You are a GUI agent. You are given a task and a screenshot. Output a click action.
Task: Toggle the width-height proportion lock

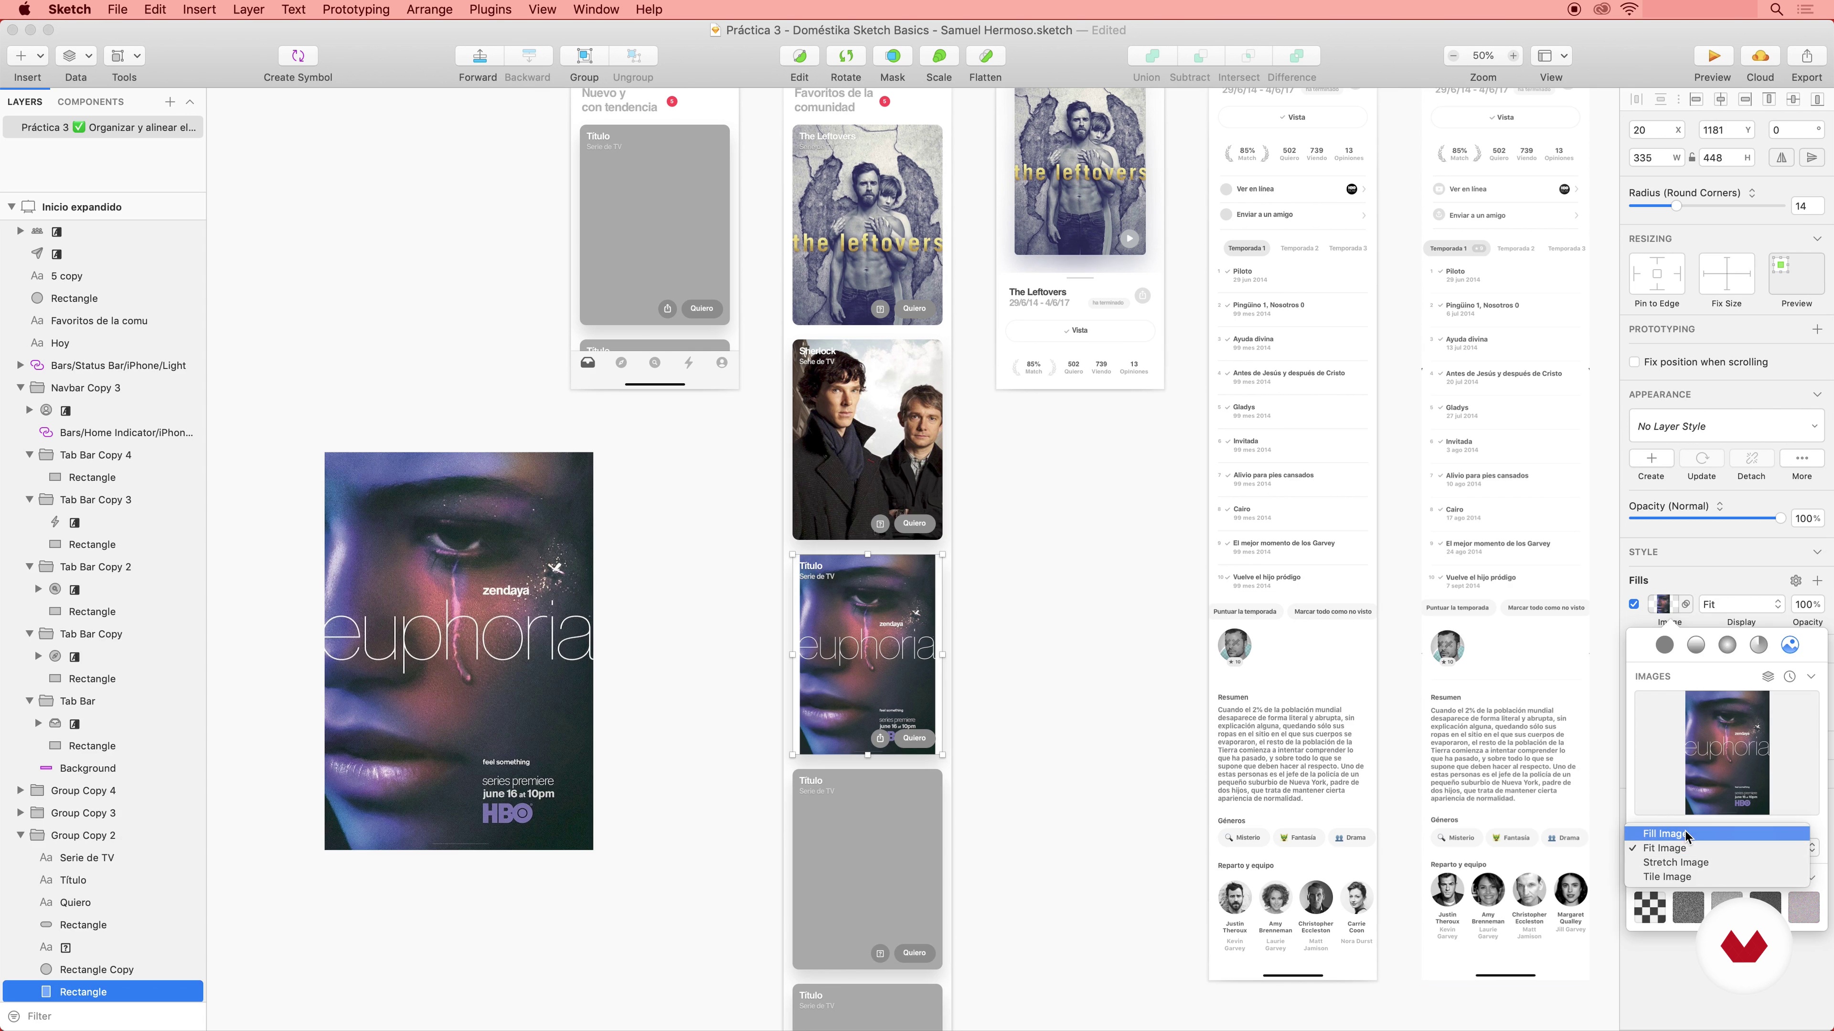point(1692,157)
